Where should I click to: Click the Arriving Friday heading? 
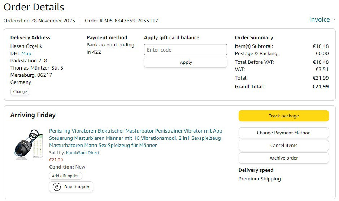point(33,115)
